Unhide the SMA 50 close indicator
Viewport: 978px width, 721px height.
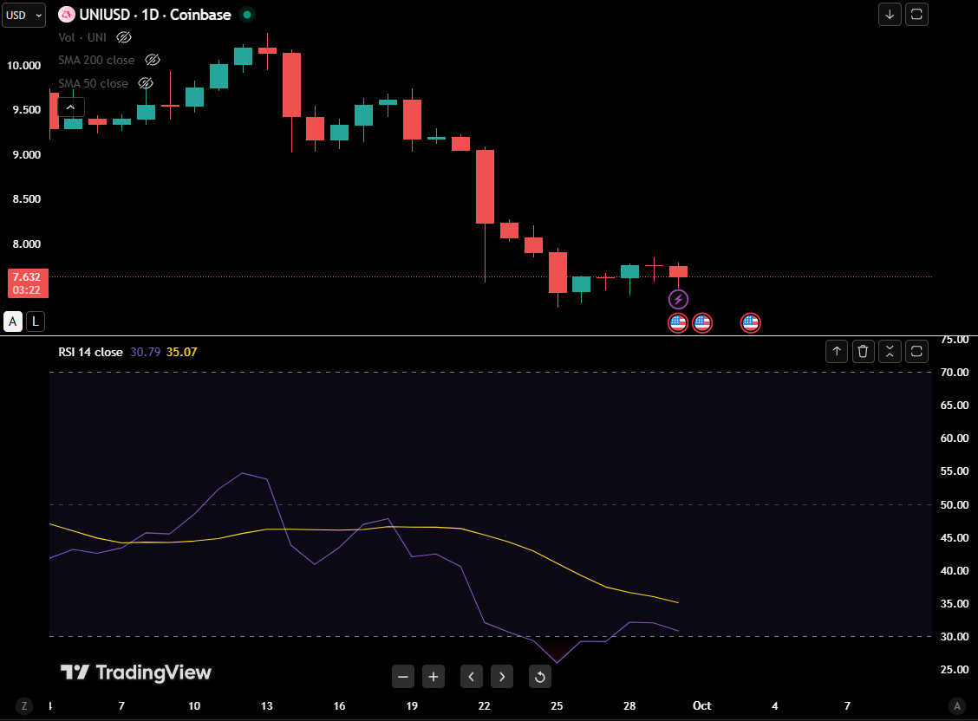coord(146,83)
